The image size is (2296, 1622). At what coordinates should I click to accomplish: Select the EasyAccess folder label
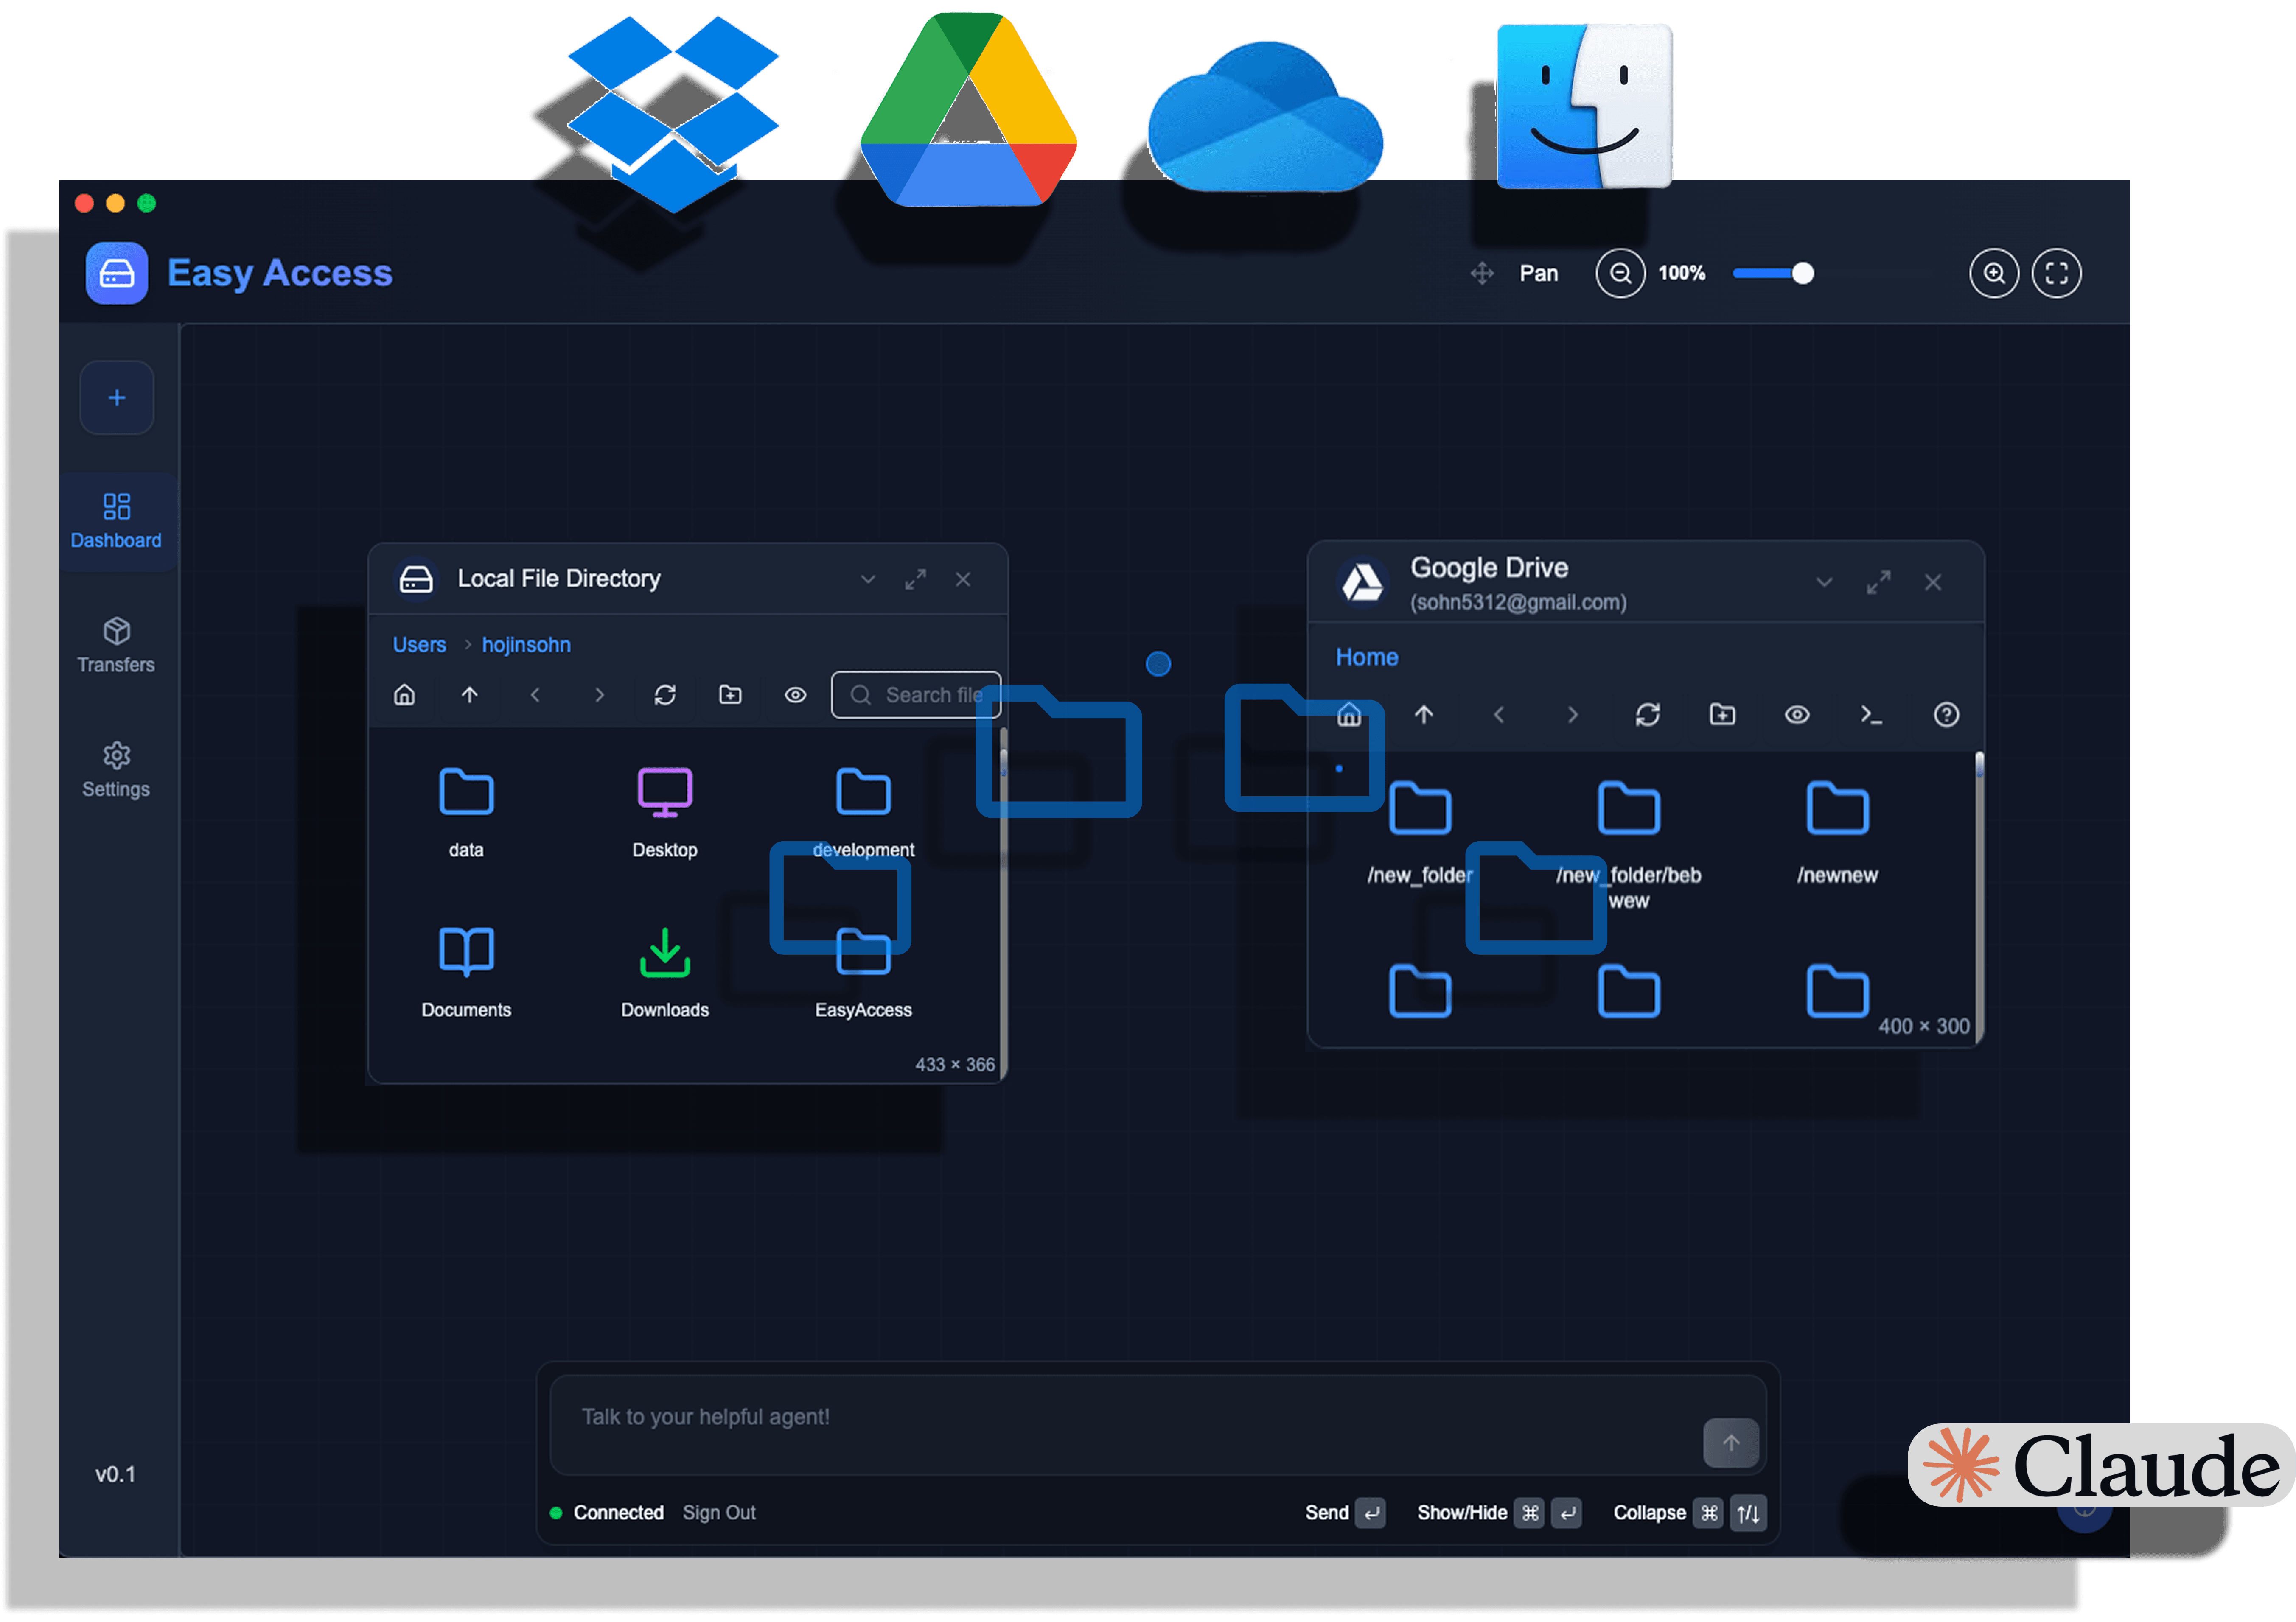[863, 1010]
